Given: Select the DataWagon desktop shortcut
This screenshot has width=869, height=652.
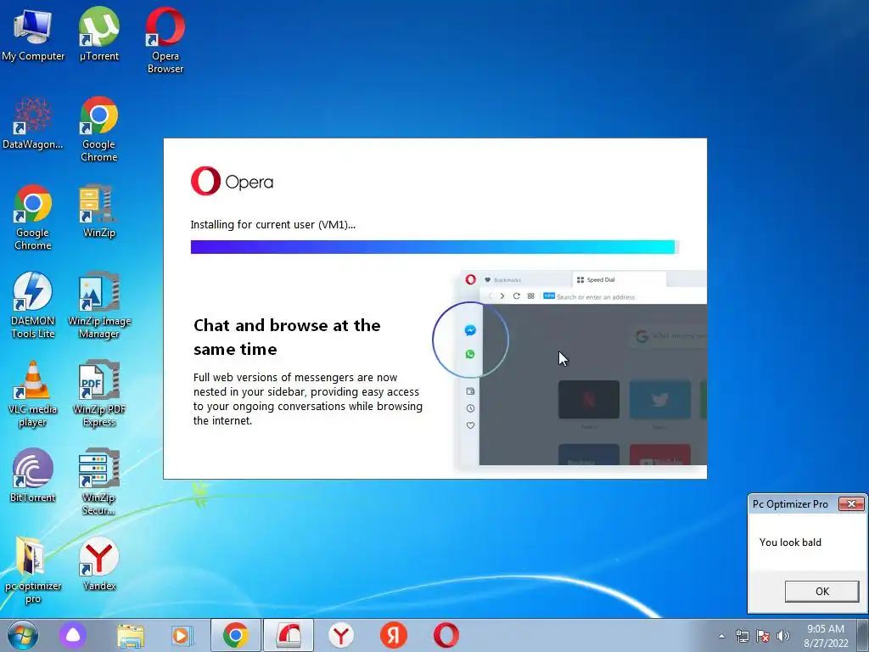Looking at the screenshot, I should coord(33,124).
